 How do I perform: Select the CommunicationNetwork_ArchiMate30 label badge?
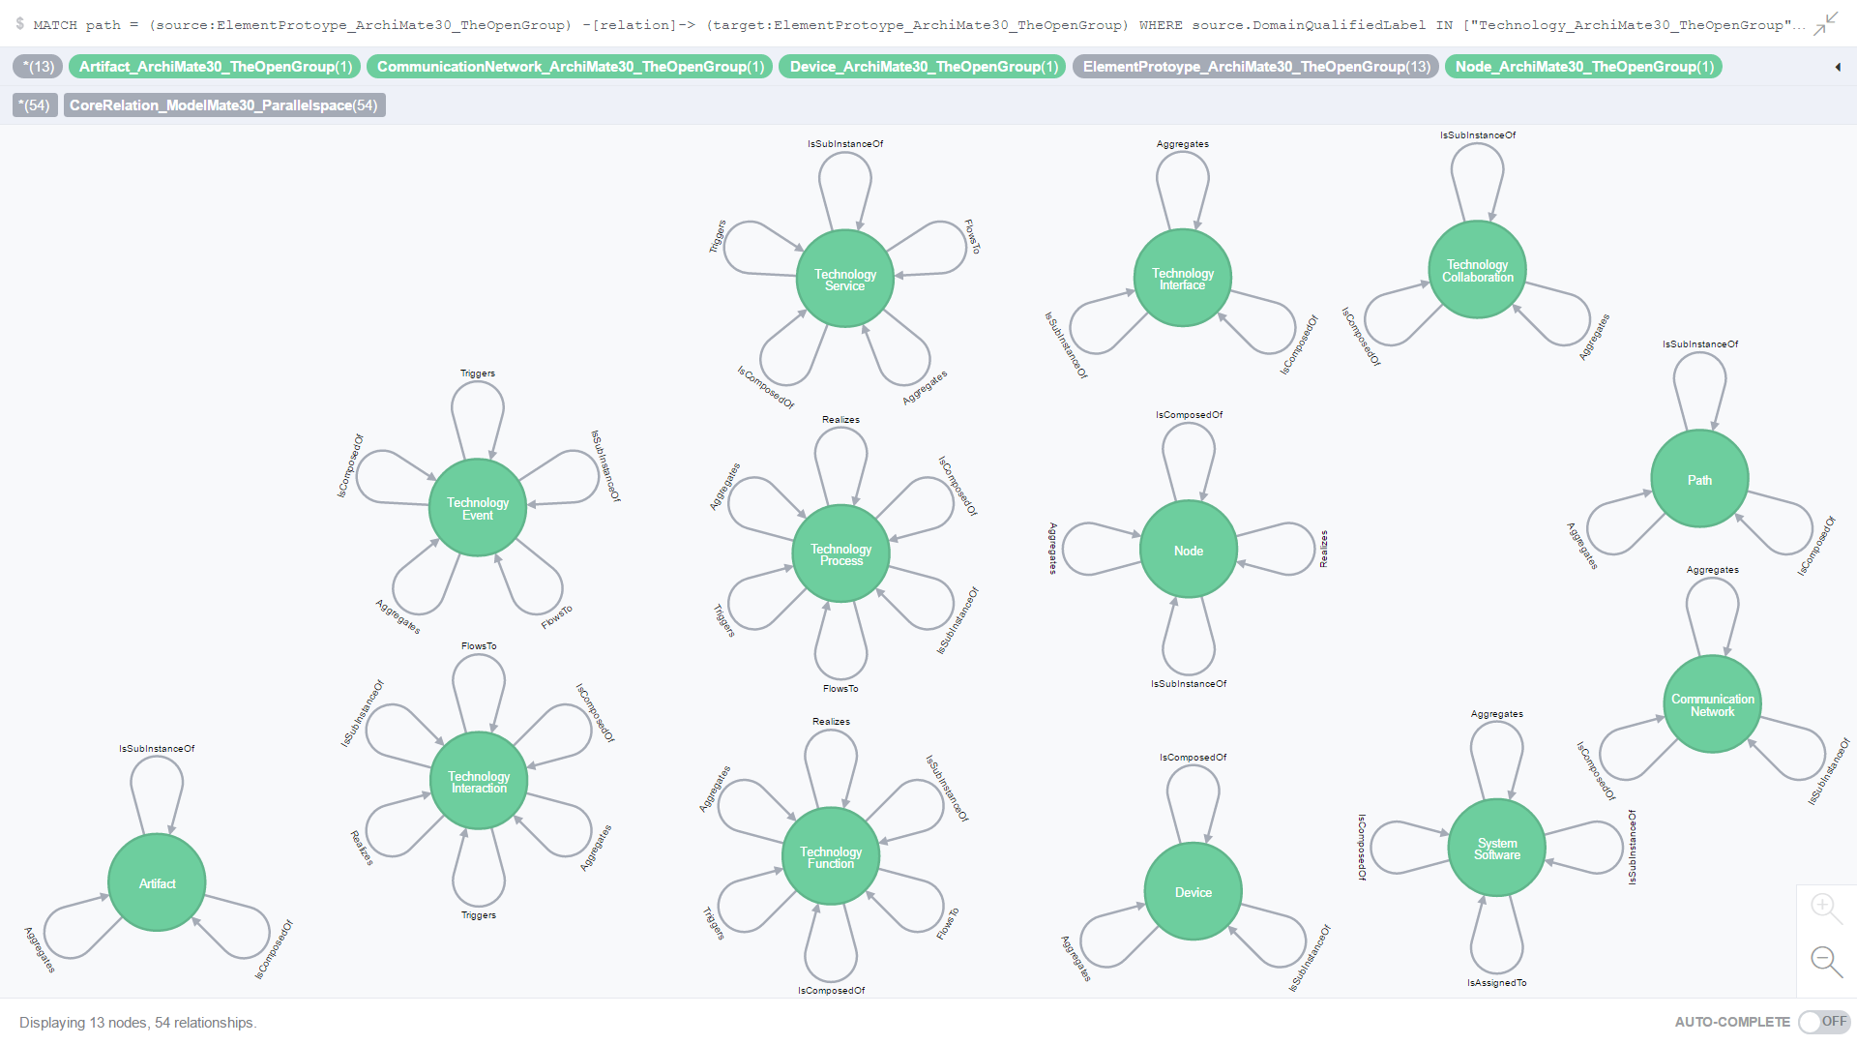coord(570,67)
